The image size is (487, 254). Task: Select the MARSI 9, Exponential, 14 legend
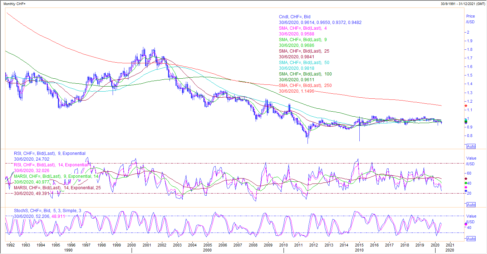click(56, 176)
